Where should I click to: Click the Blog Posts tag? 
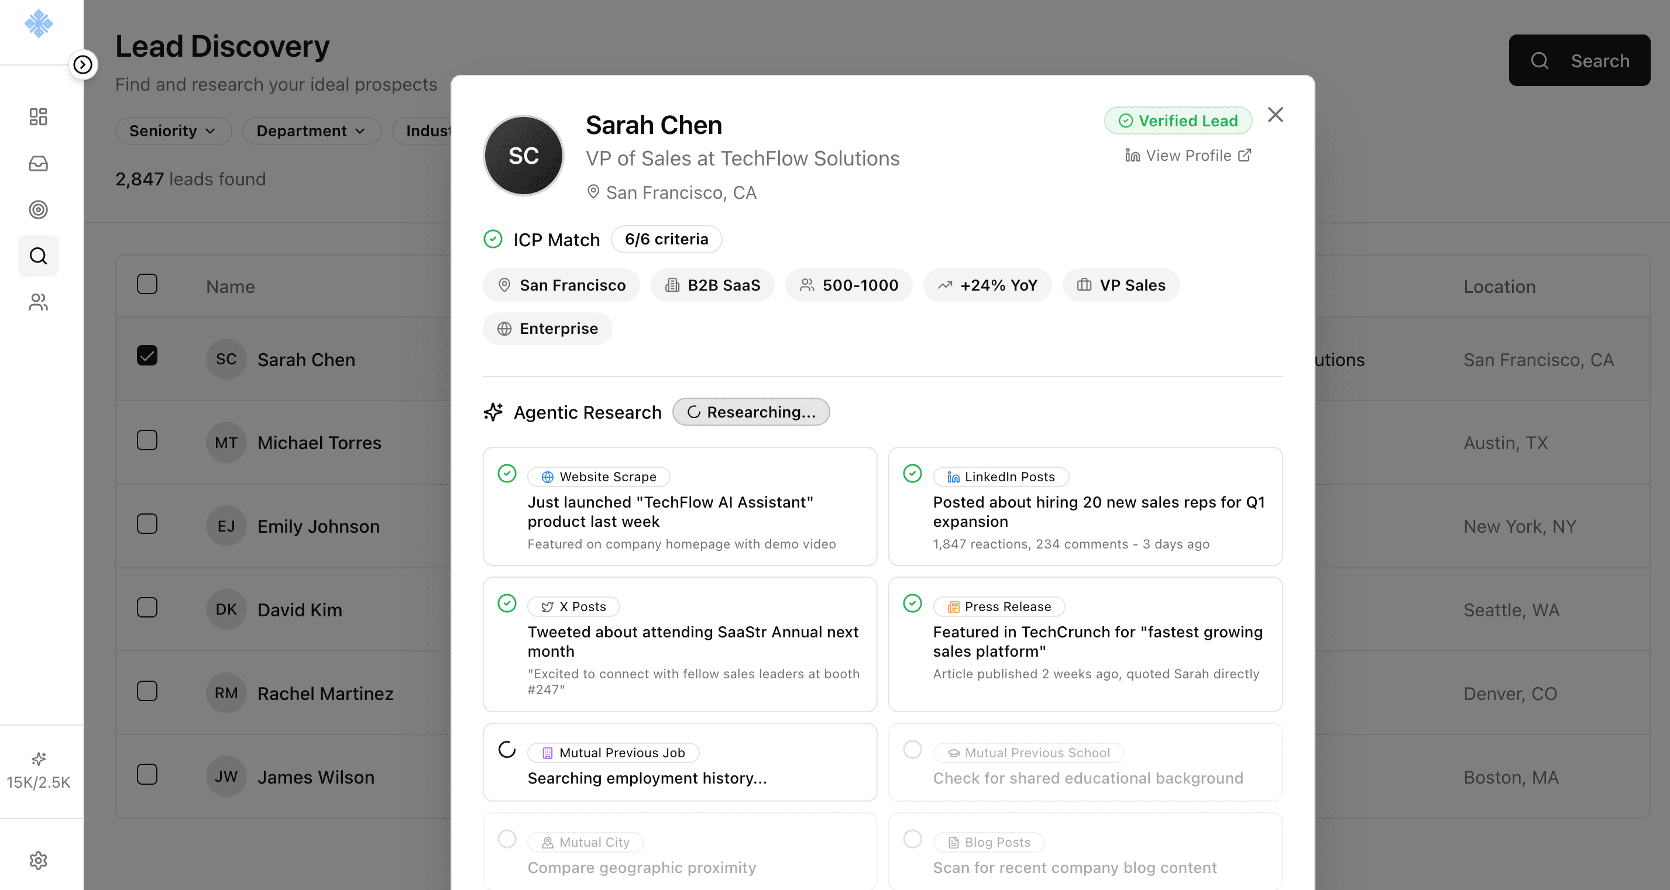point(988,842)
